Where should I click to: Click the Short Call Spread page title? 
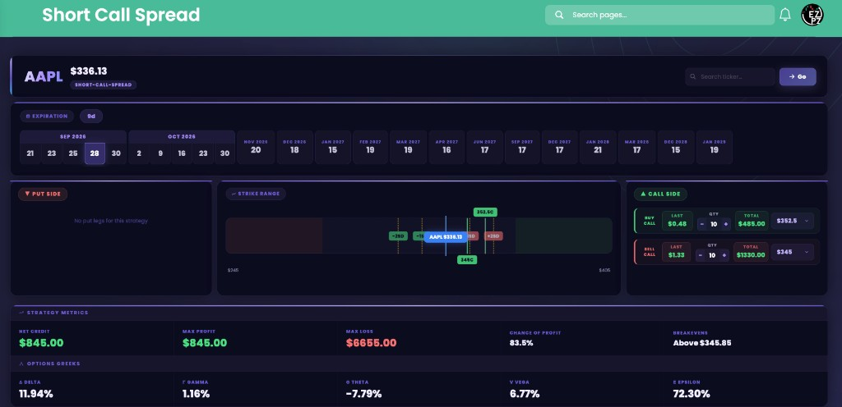coord(121,15)
